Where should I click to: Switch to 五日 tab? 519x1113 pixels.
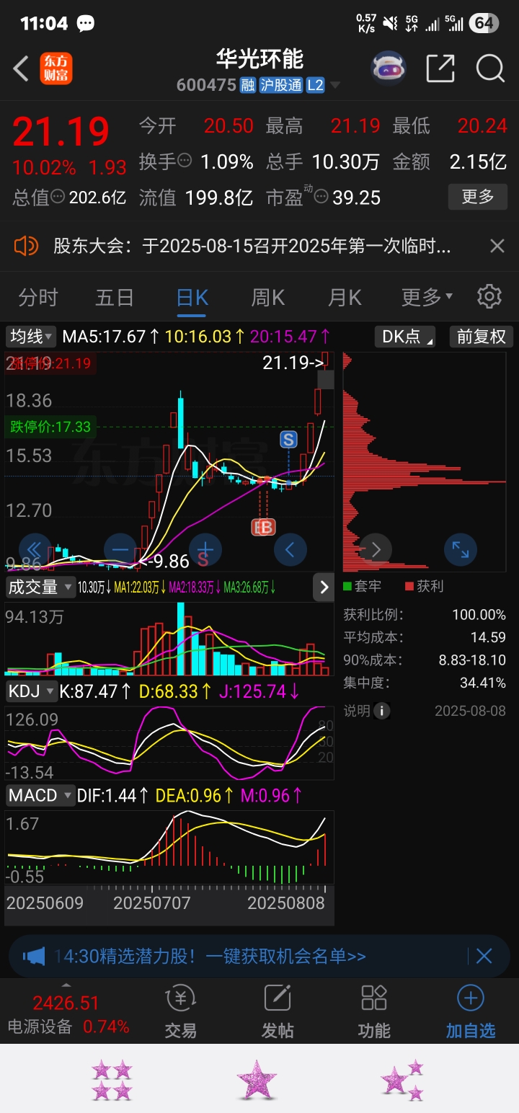(115, 297)
